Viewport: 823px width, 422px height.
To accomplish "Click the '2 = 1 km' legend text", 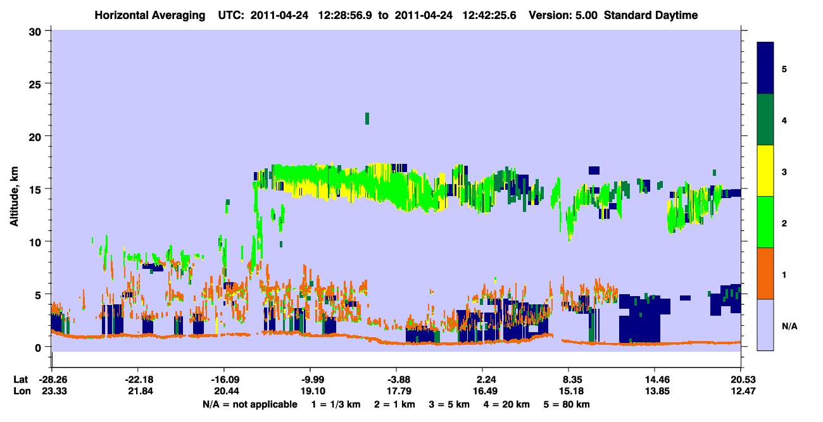I will [396, 404].
